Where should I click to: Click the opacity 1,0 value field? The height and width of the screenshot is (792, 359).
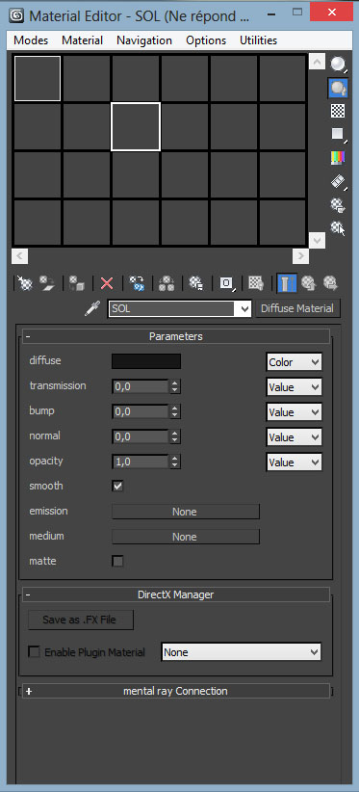[141, 462]
